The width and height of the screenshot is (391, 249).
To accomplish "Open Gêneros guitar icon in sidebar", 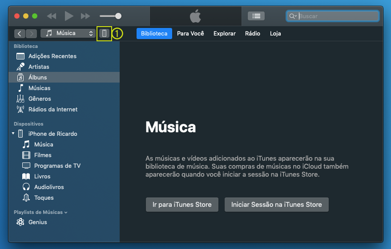I will pos(20,99).
